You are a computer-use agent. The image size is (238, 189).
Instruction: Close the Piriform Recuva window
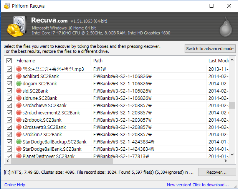(229, 6)
